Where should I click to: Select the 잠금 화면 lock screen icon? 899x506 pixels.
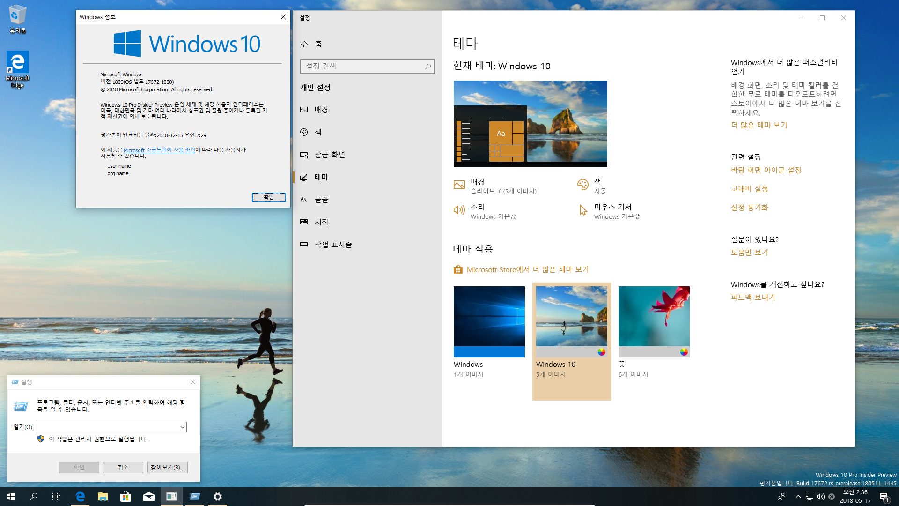[304, 155]
